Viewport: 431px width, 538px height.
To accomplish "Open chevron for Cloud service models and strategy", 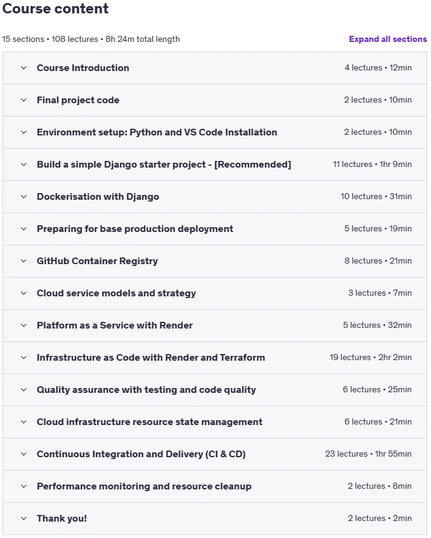I will point(24,293).
